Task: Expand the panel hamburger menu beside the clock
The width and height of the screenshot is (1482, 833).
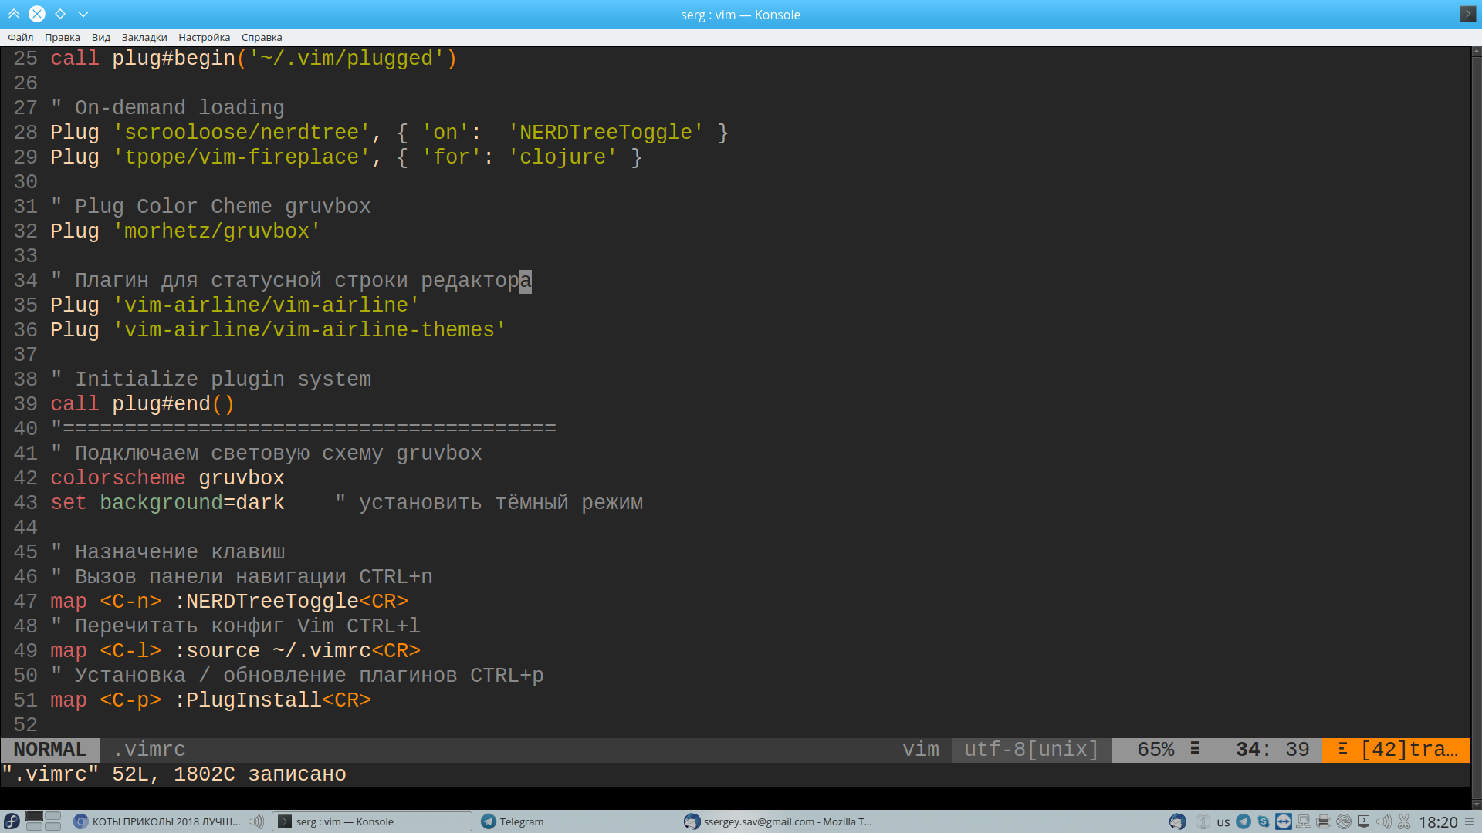Action: pos(1470,821)
